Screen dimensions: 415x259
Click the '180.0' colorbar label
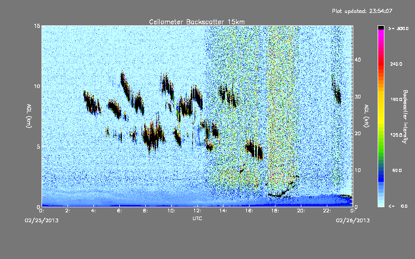coord(396,99)
